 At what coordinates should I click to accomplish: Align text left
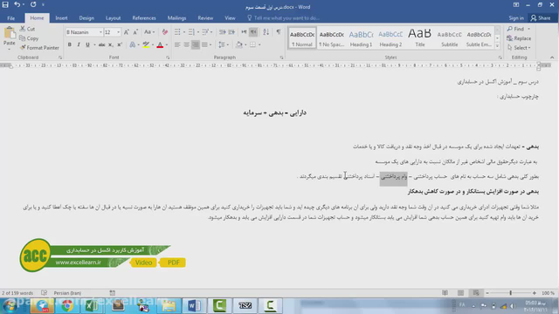[x=177, y=44]
